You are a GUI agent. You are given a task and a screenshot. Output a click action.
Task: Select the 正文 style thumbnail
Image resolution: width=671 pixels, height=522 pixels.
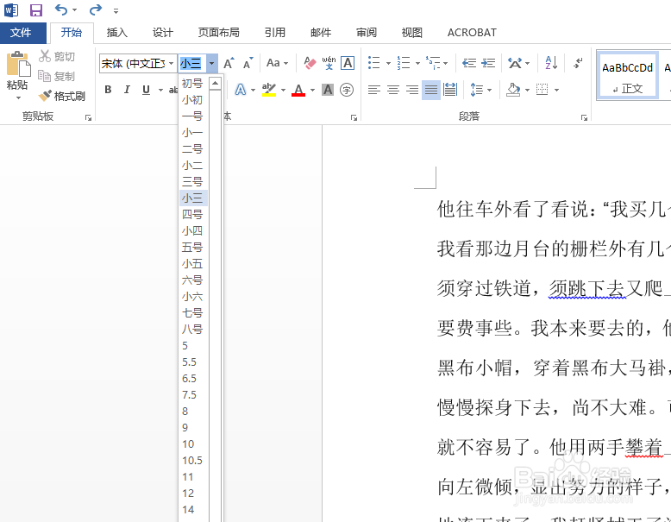tap(627, 76)
